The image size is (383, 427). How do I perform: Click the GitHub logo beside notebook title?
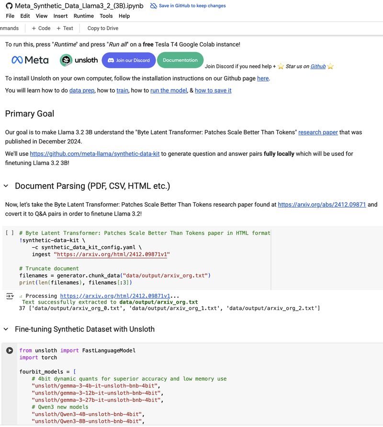pos(9,6)
